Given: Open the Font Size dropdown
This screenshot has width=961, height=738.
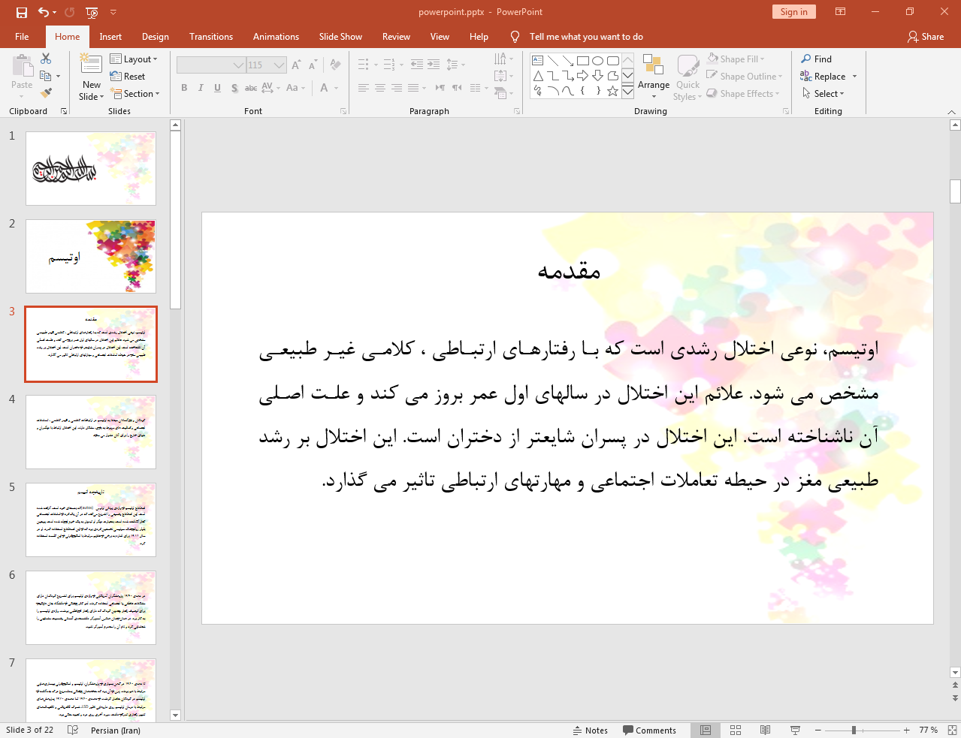Looking at the screenshot, I should point(280,65).
